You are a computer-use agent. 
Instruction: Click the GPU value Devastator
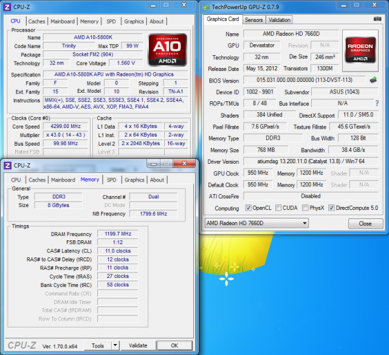point(262,46)
